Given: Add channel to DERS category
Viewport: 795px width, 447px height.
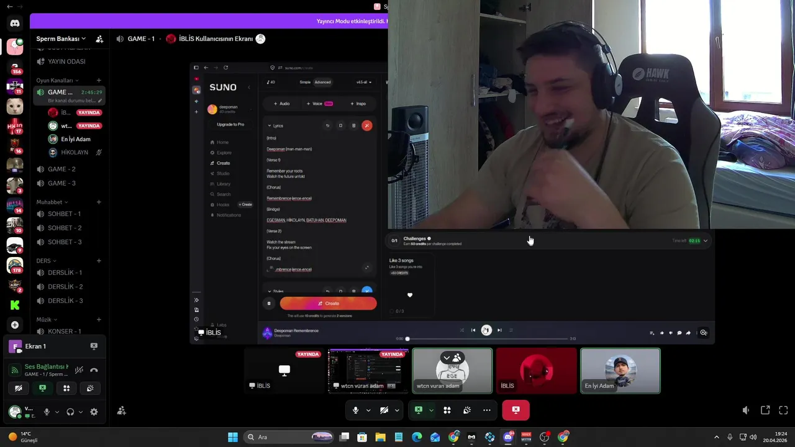Looking at the screenshot, I should click(99, 261).
